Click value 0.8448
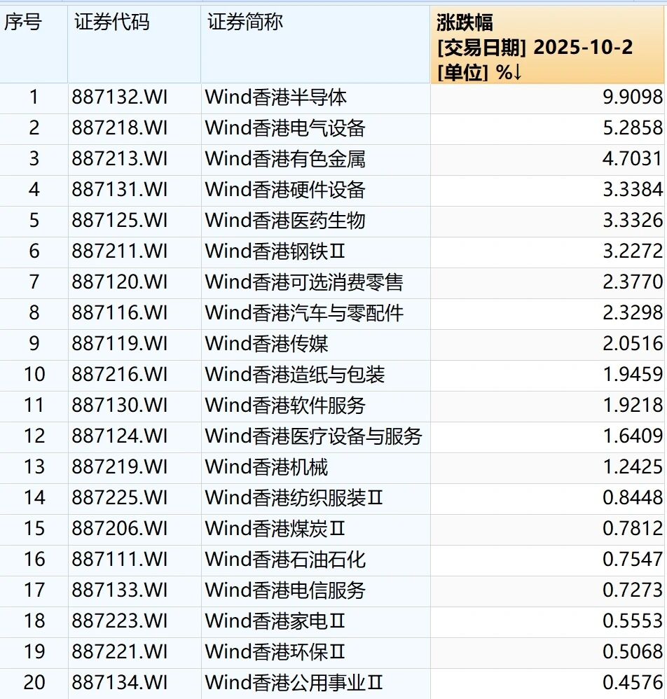This screenshot has width=667, height=699. (x=633, y=498)
